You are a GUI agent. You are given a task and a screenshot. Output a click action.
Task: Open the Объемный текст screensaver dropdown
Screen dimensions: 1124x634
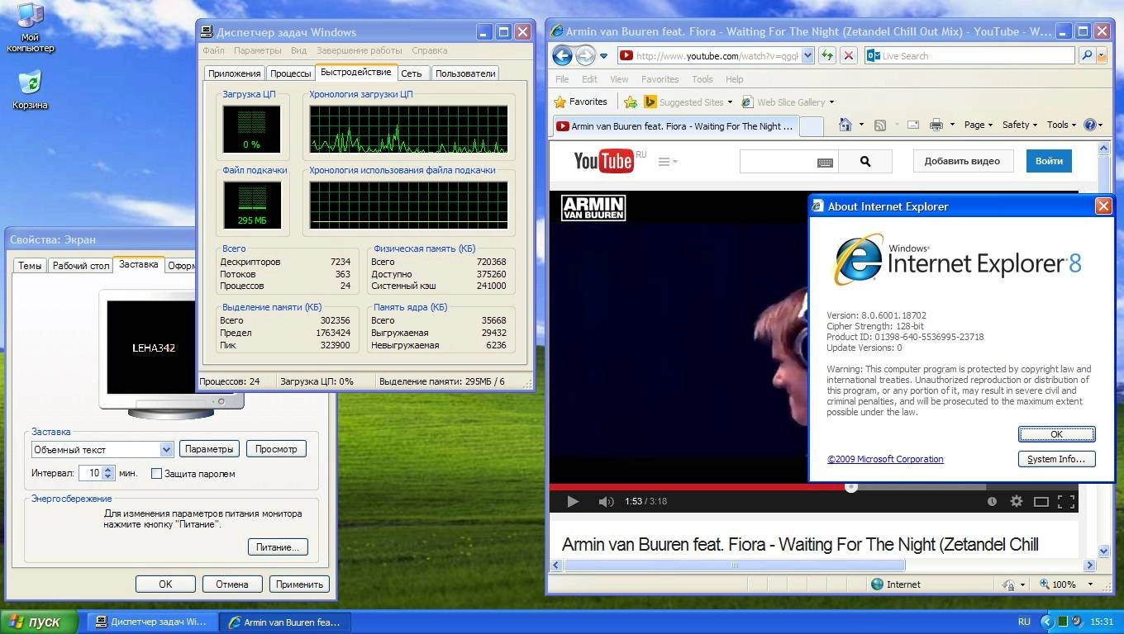(x=166, y=449)
